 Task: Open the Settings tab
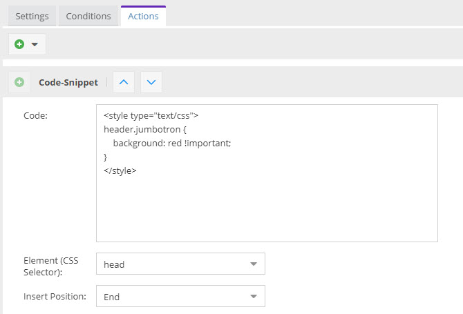click(32, 16)
